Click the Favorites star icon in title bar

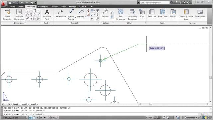point(184,2)
